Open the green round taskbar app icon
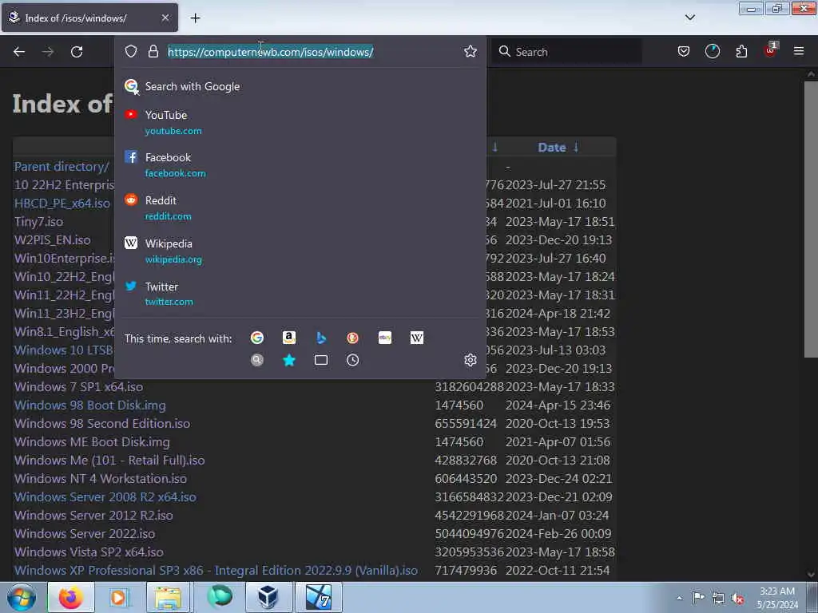818x613 pixels. click(220, 596)
